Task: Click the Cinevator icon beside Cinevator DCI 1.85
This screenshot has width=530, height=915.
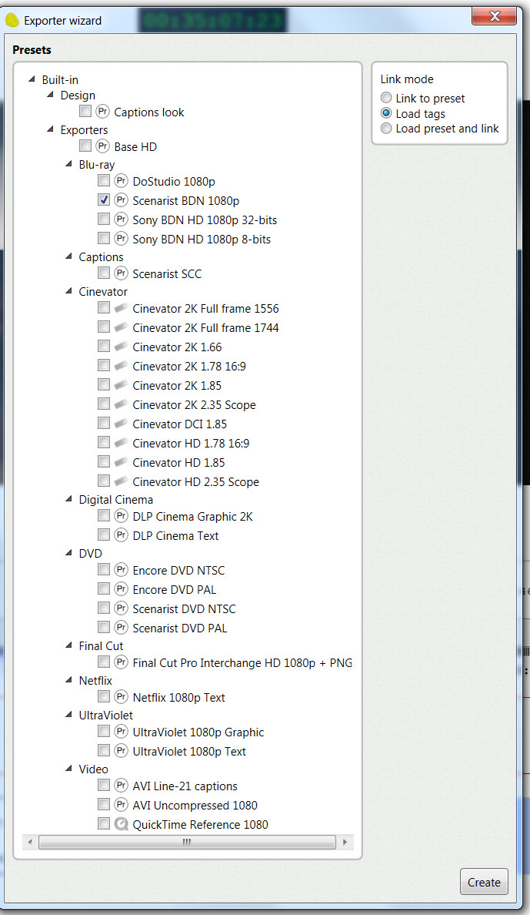Action: click(x=122, y=424)
